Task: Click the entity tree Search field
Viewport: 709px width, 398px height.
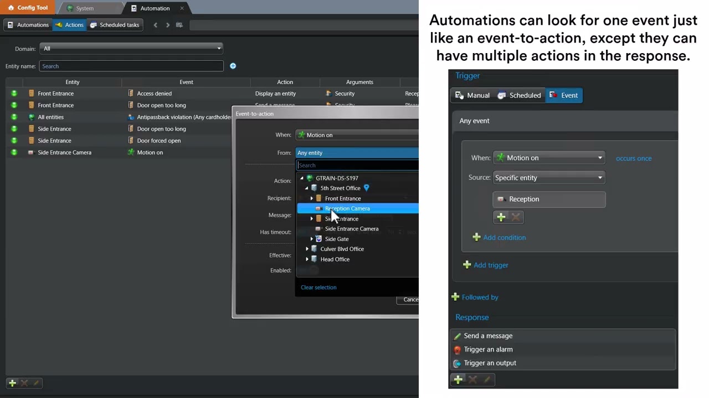Action: pyautogui.click(x=358, y=165)
